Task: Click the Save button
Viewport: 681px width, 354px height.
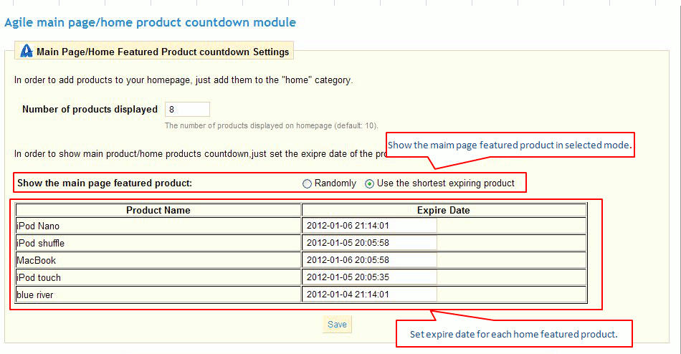Action: [337, 325]
